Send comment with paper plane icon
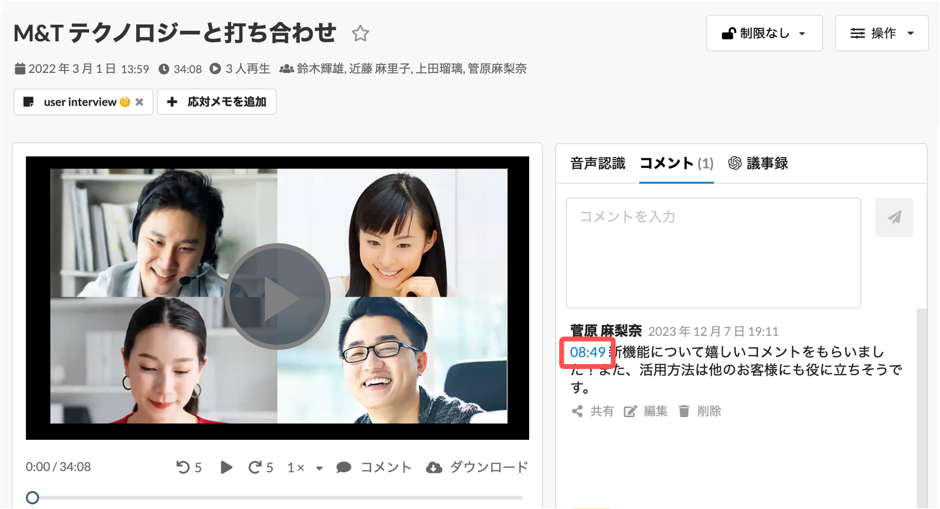 pos(894,217)
